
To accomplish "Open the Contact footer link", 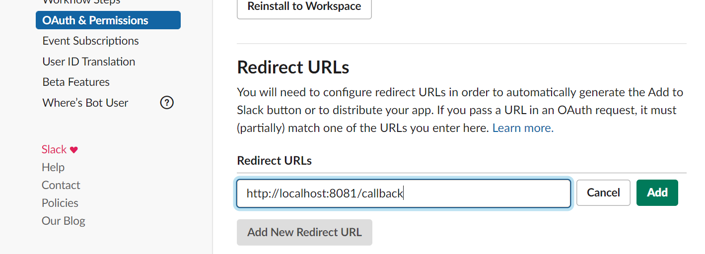I will pyautogui.click(x=61, y=185).
